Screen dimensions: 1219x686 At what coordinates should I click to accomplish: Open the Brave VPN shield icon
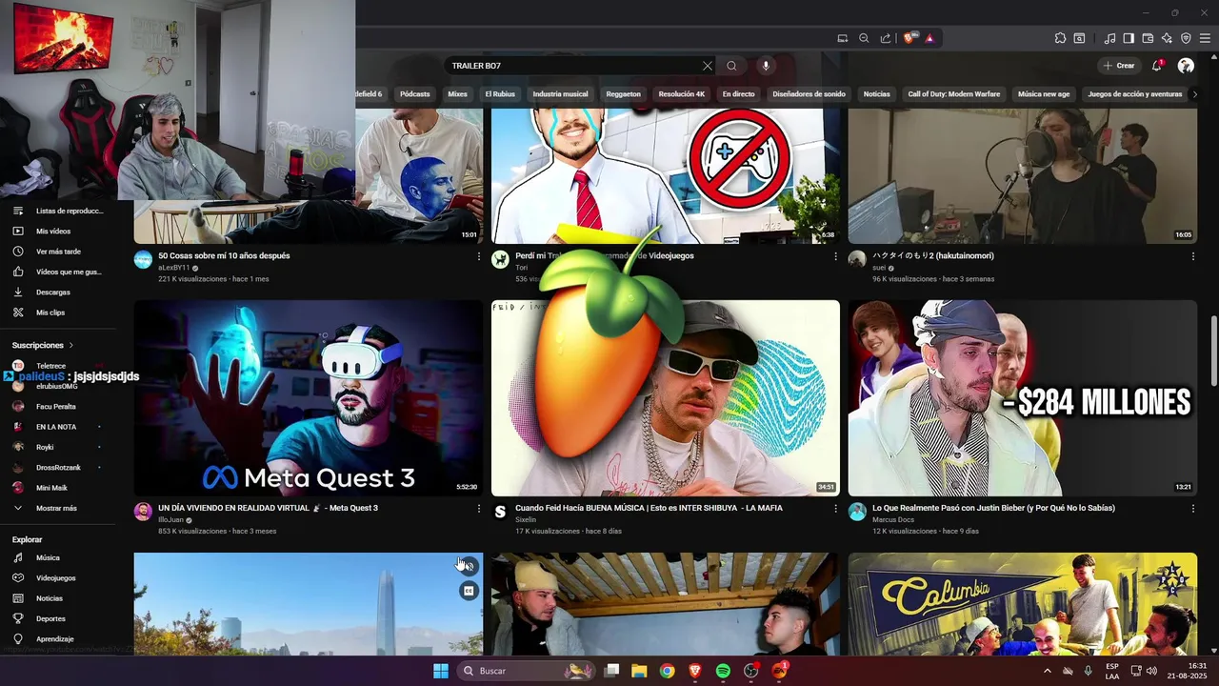tap(1186, 38)
